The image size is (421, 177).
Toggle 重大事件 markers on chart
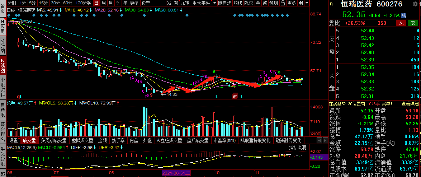click(202, 3)
